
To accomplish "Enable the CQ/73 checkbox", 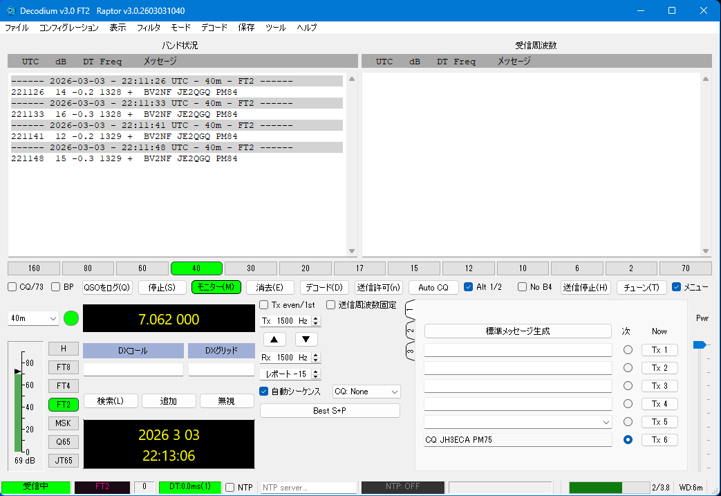I will coord(12,287).
